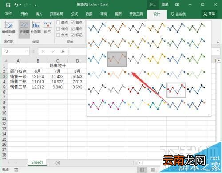Switch to the 开发工具 developer tab
This screenshot has width=222, height=173.
136,14
